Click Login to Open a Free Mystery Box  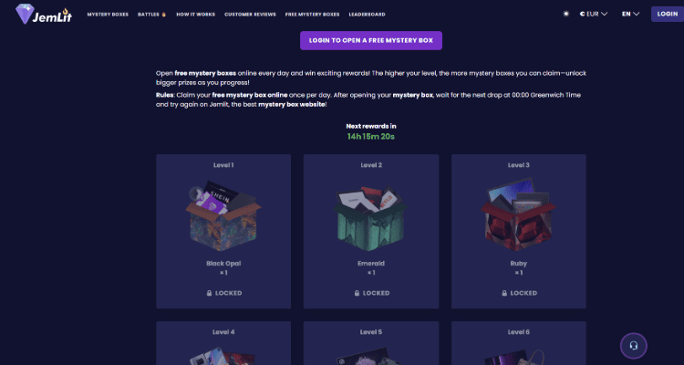371,40
